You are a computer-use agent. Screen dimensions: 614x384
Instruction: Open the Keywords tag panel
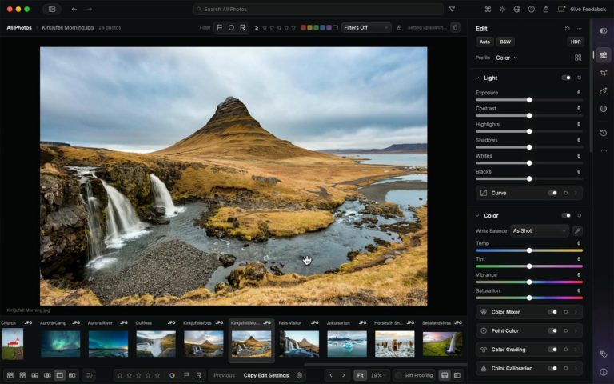pyautogui.click(x=604, y=354)
